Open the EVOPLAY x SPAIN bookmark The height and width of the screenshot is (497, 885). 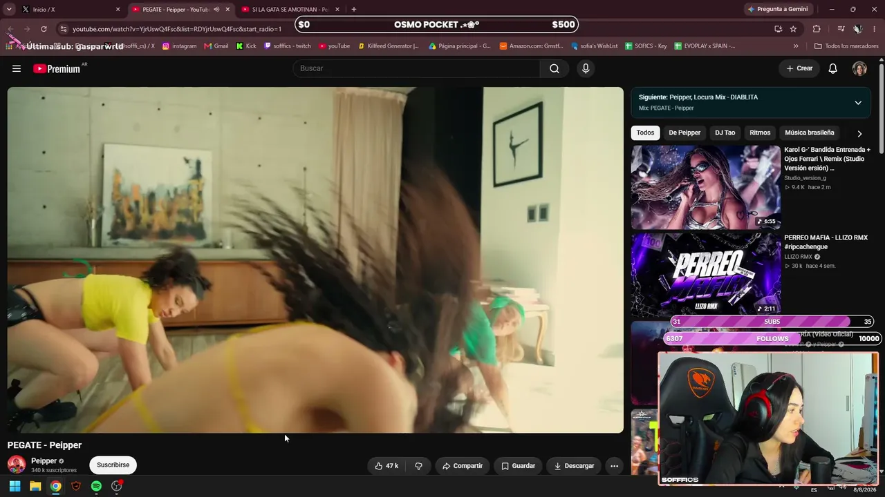(x=704, y=46)
